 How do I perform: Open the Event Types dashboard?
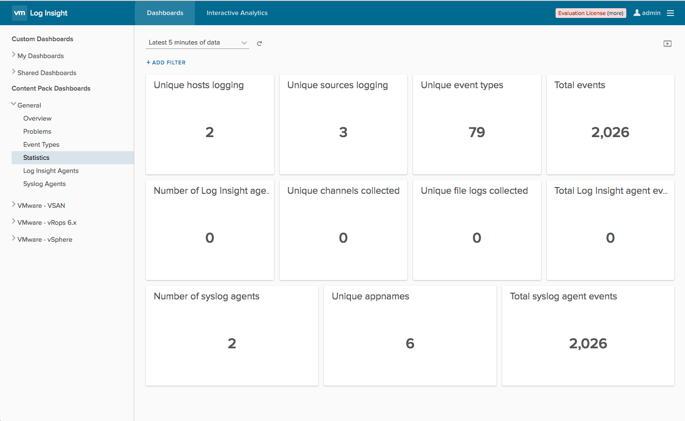[41, 144]
